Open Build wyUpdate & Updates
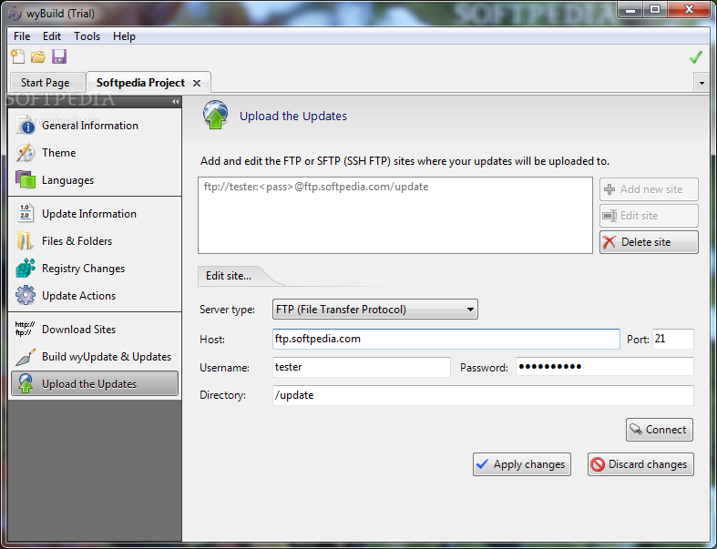This screenshot has height=549, width=717. point(95,357)
